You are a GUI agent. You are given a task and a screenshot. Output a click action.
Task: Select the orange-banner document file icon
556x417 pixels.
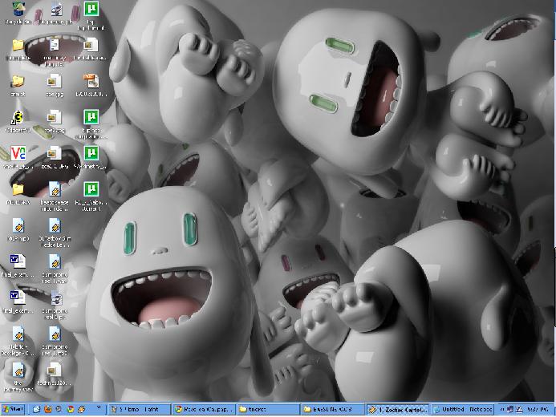(91, 85)
